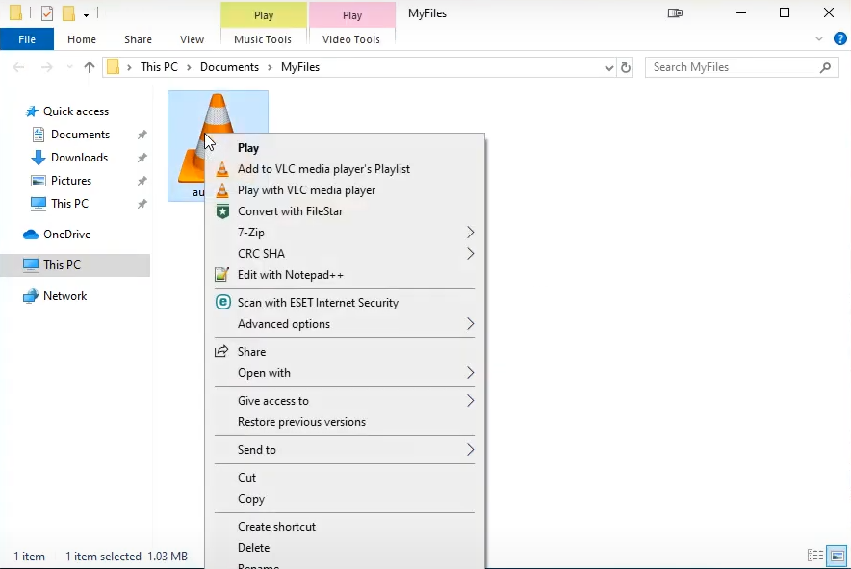Click the Up arrow to the parent folder
This screenshot has width=851, height=569.
(90, 67)
